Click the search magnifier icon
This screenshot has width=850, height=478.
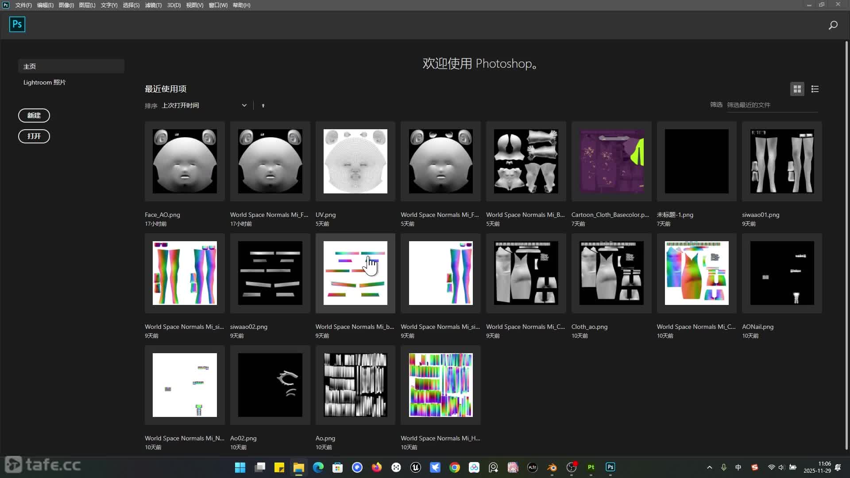click(833, 25)
